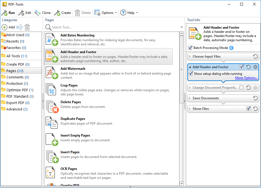Open the More Options link

point(246,78)
